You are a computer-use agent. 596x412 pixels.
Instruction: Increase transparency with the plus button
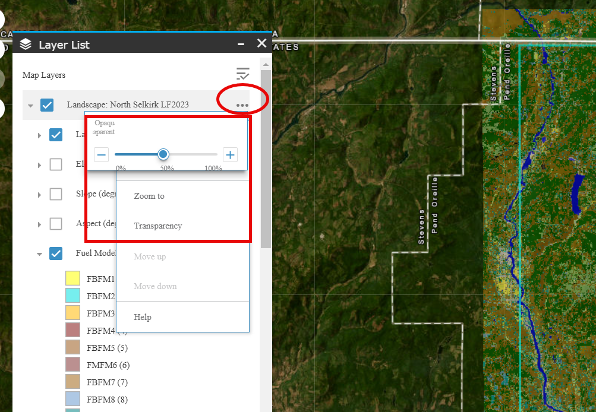pos(230,155)
